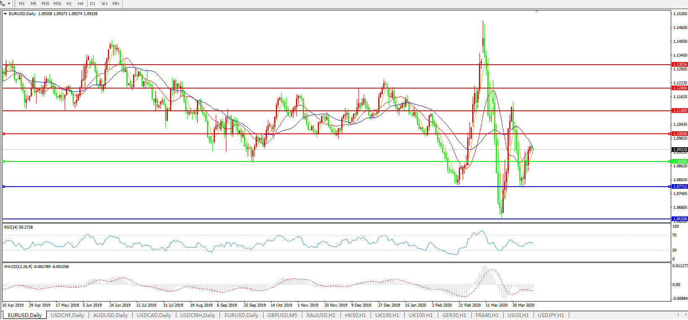The image size is (688, 320).
Task: Click the RSI(14) indicator label
Action: click(18, 227)
